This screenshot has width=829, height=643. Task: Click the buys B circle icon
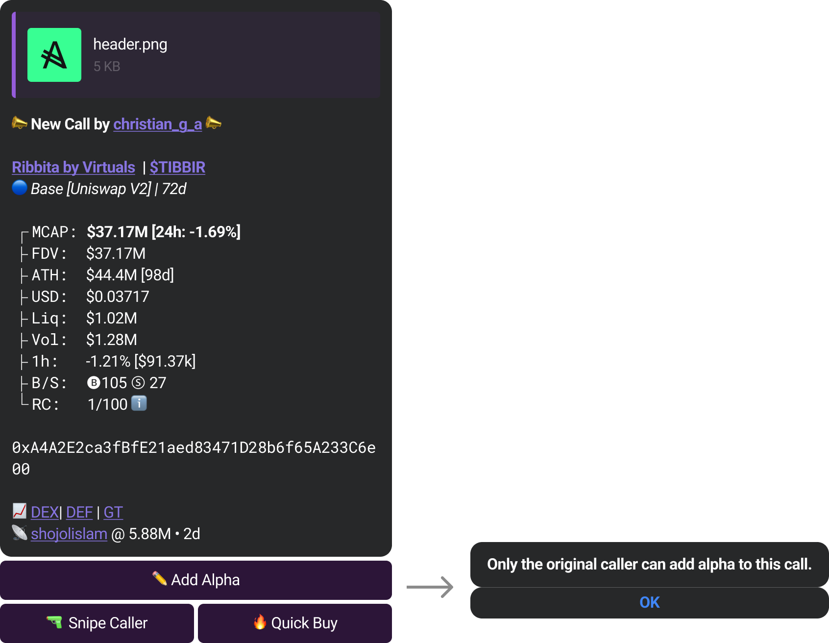tap(94, 383)
